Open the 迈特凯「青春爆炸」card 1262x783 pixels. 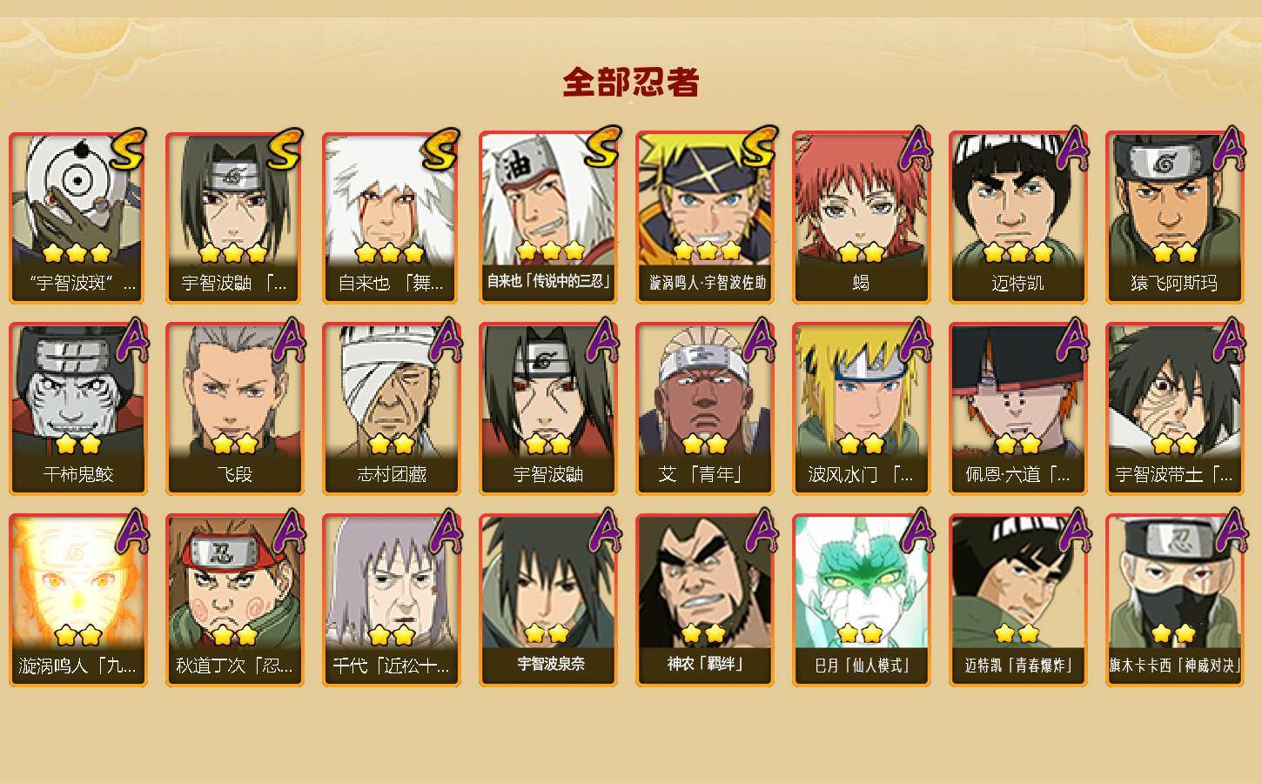click(x=1017, y=600)
